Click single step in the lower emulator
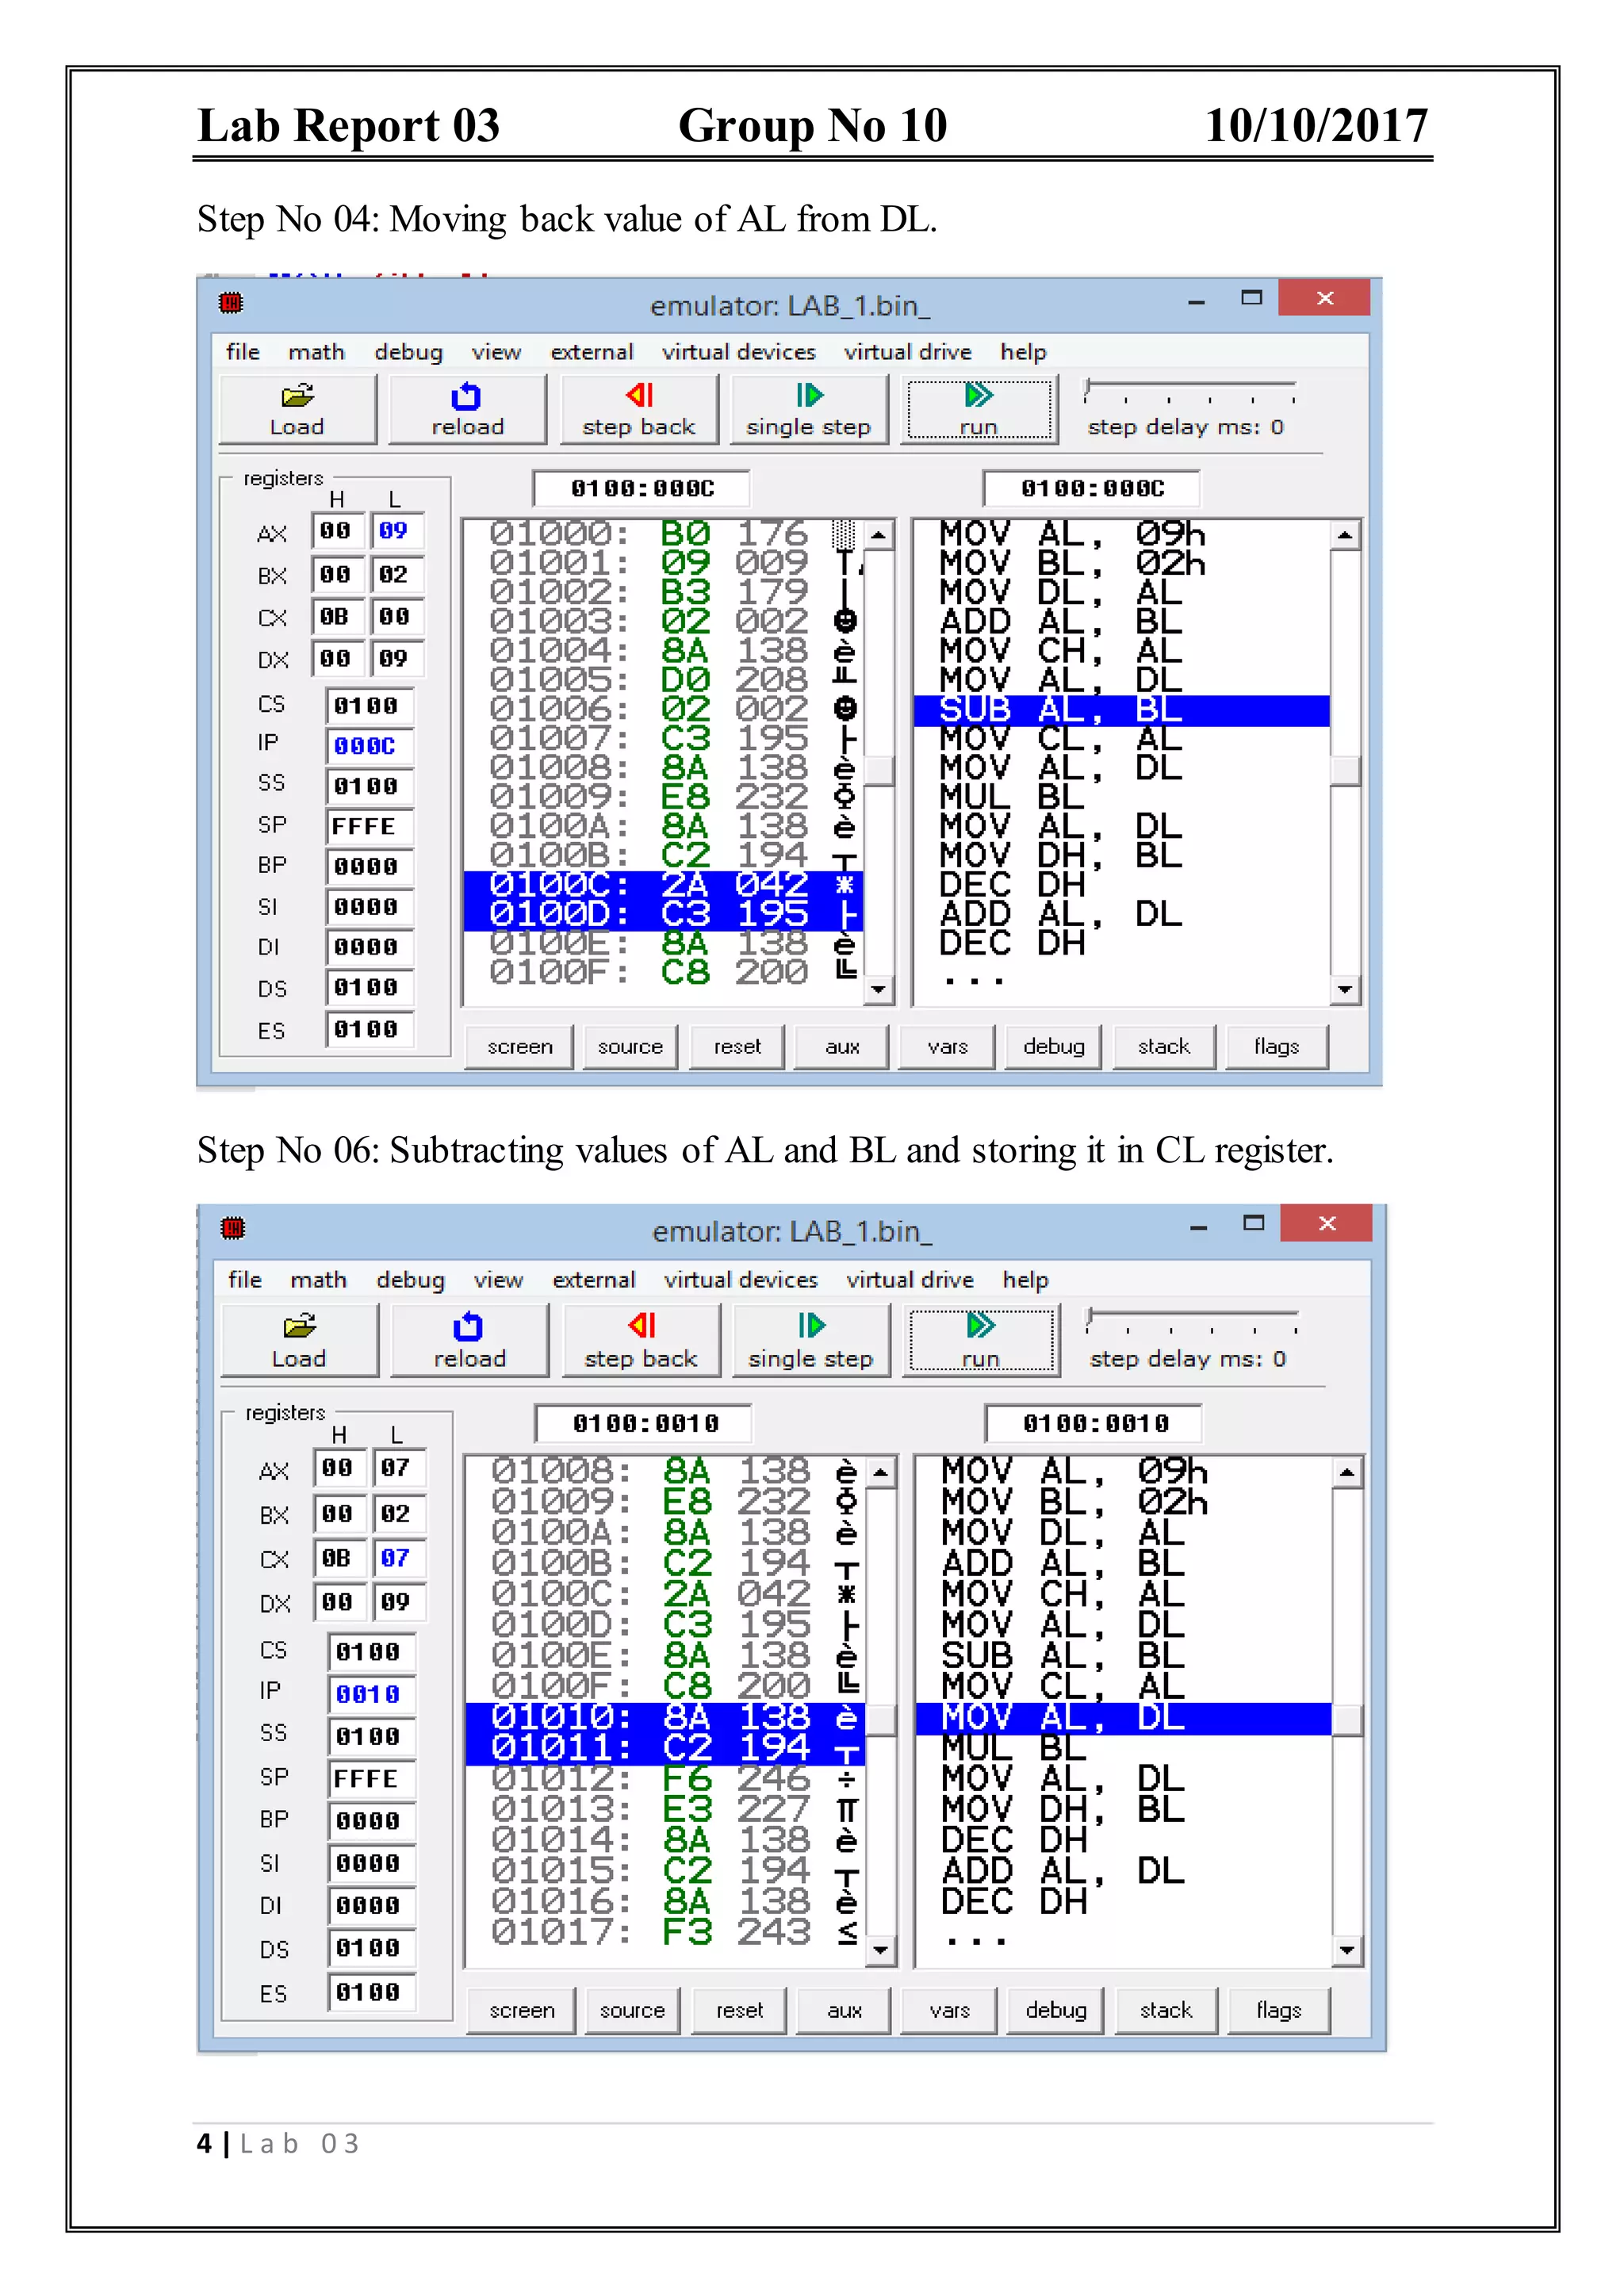The width and height of the screenshot is (1624, 2296). [x=811, y=1340]
